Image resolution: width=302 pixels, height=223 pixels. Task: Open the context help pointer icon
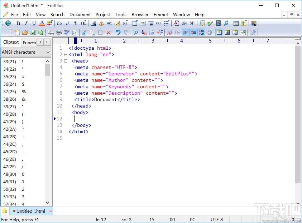[253, 33]
